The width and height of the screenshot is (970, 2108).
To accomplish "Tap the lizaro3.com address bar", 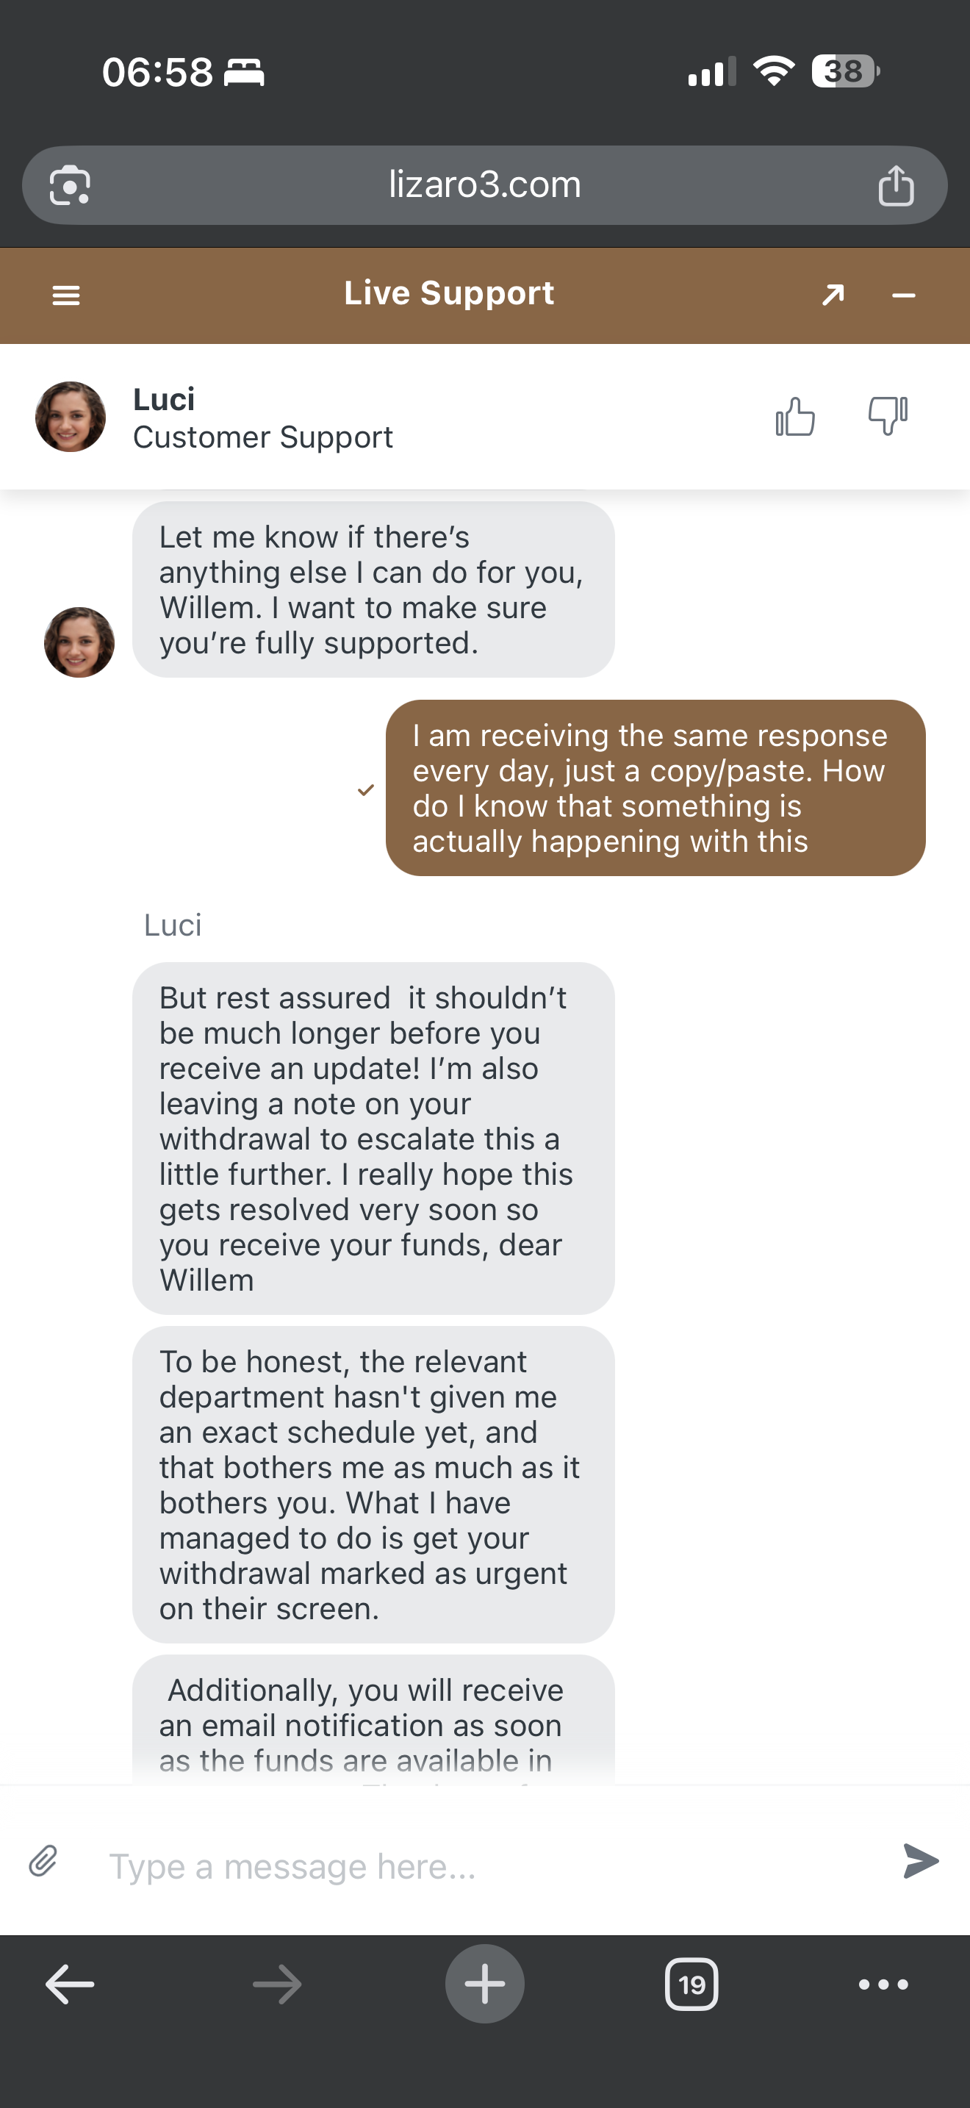I will coord(484,186).
